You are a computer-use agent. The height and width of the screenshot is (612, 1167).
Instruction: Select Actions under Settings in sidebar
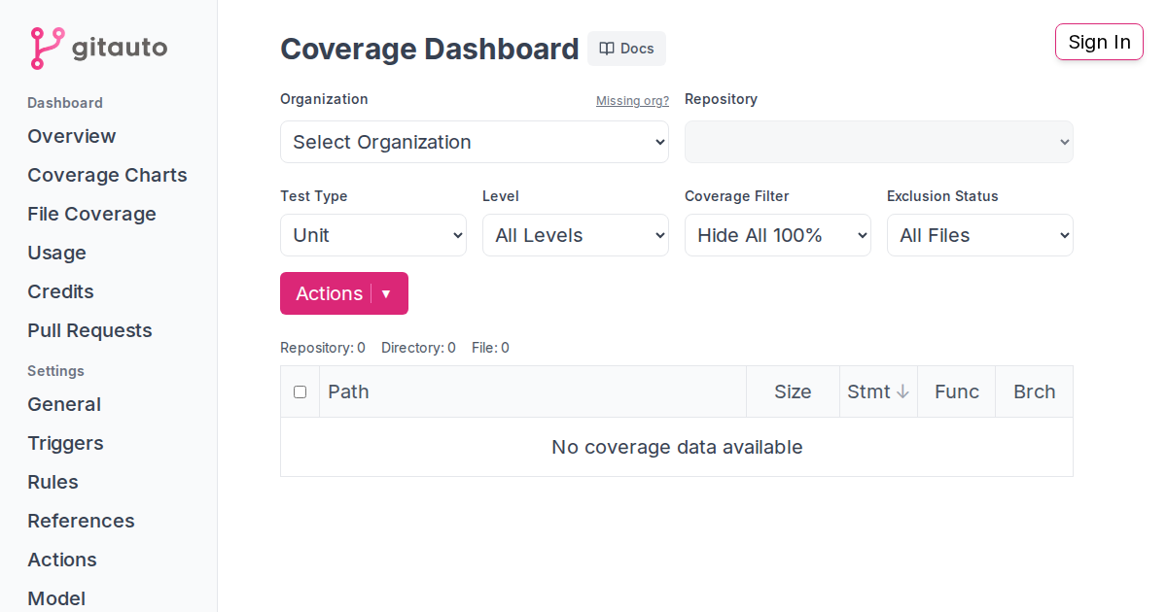62,560
